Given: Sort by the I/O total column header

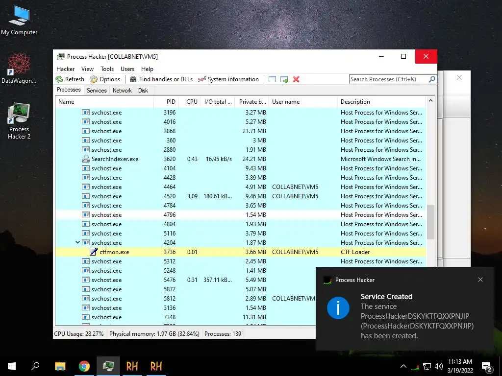Looking at the screenshot, I should 218,102.
